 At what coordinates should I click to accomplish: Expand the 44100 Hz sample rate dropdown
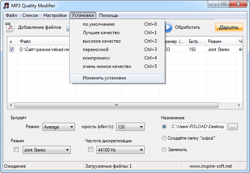pos(120,150)
